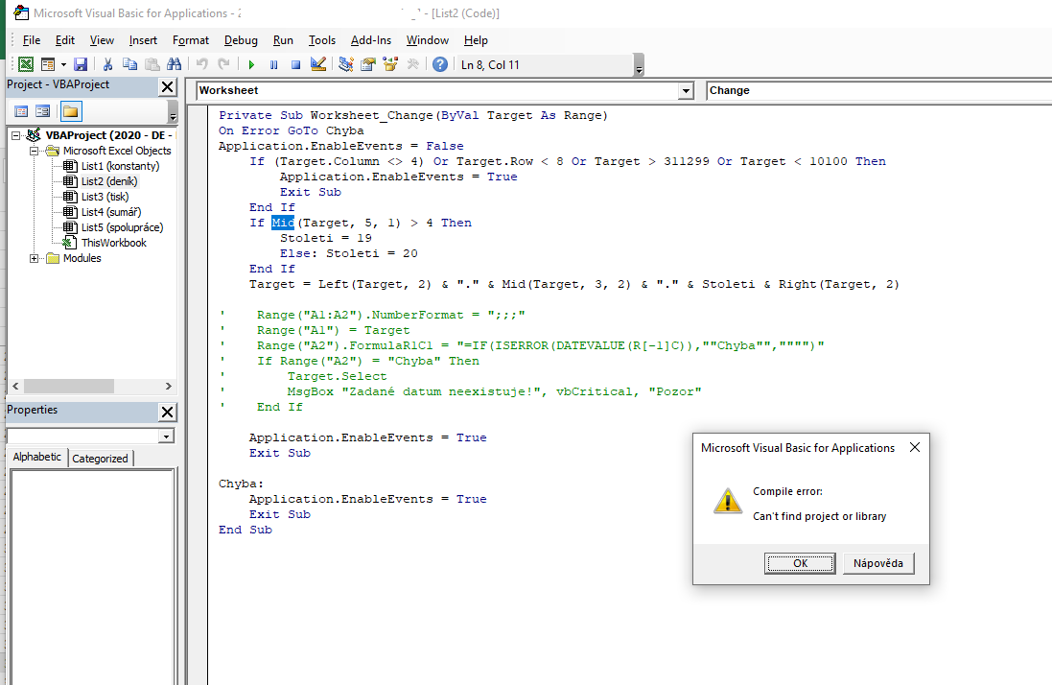Toggle Design Mode icon
Screen dimensions: 1052x685
click(x=318, y=64)
